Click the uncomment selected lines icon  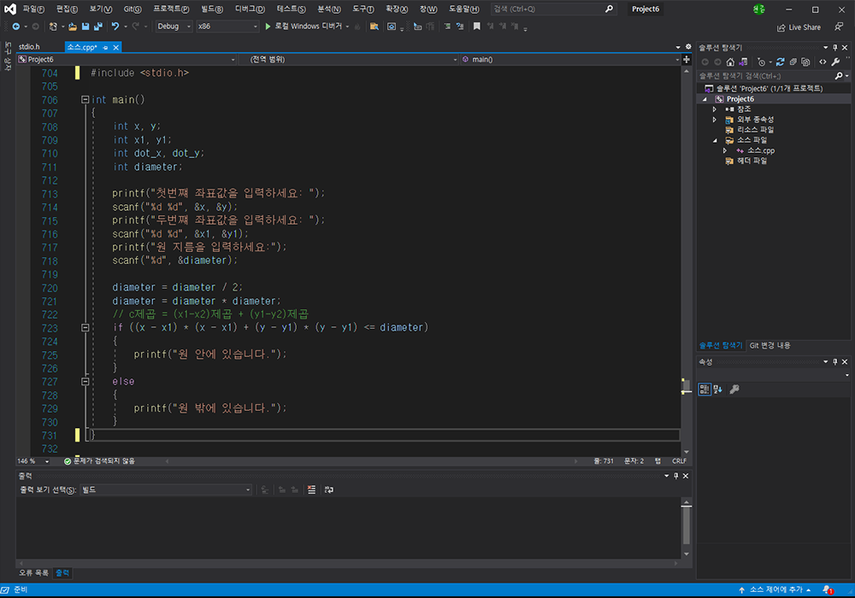click(x=460, y=26)
